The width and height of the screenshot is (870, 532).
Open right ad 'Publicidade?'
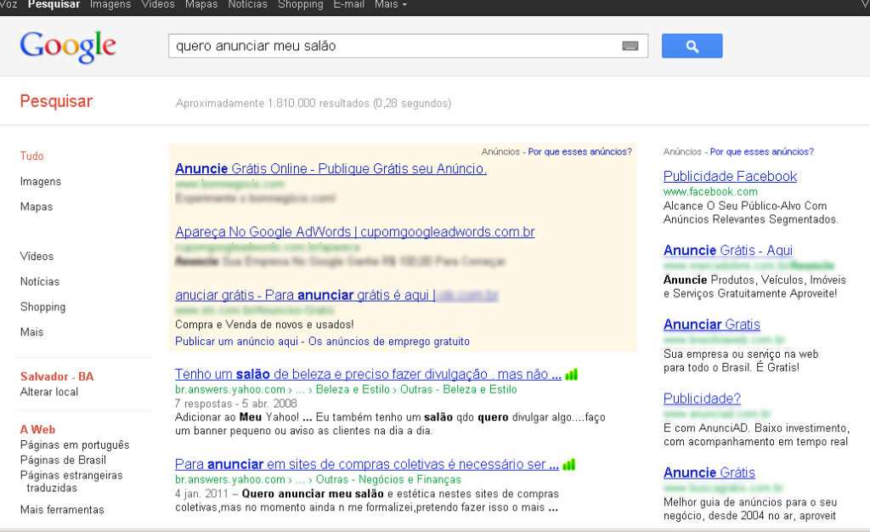702,399
